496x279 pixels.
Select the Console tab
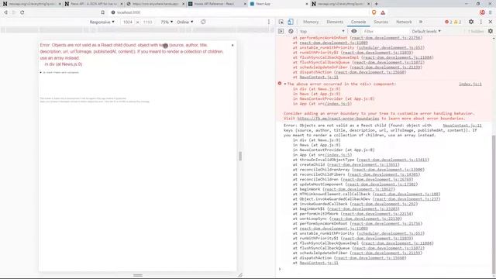click(x=358, y=22)
